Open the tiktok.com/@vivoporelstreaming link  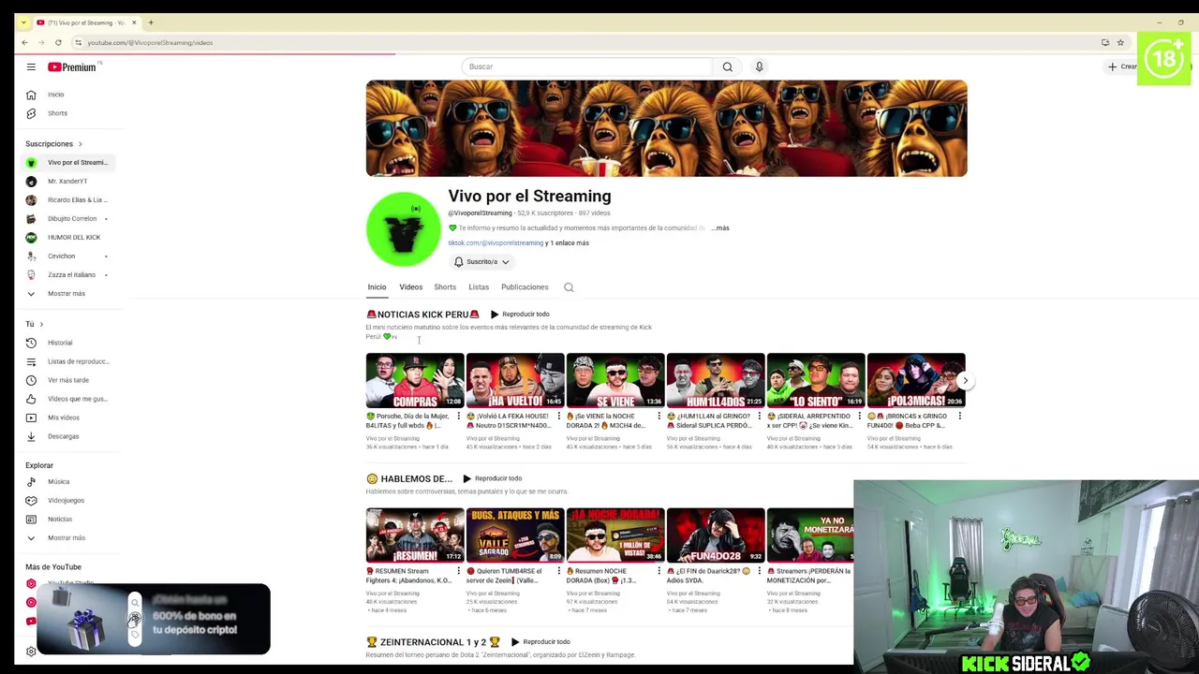pos(496,242)
